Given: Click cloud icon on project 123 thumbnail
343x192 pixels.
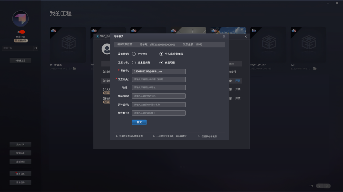Looking at the screenshot, I should tap(294, 31).
